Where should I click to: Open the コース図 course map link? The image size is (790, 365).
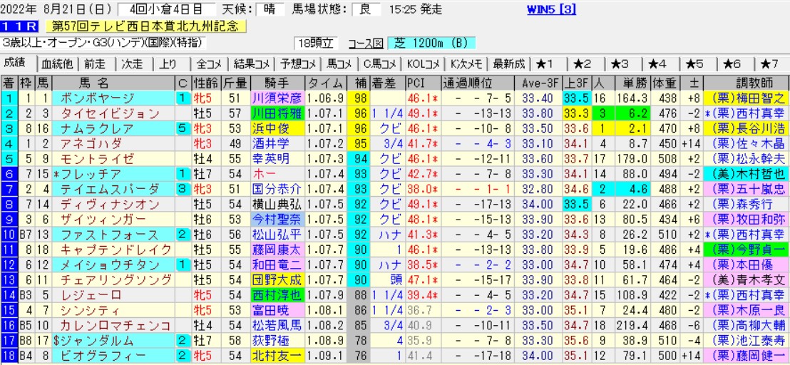coord(365,43)
